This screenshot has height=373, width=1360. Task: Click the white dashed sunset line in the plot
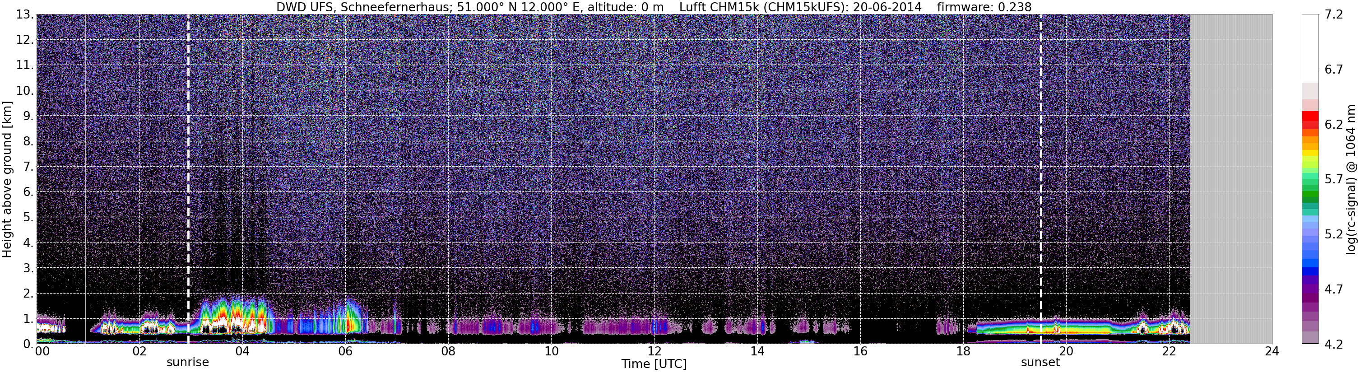[x=1041, y=179]
